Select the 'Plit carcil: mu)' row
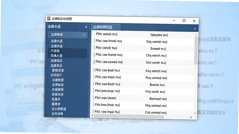239x134 pixels. [143, 48]
